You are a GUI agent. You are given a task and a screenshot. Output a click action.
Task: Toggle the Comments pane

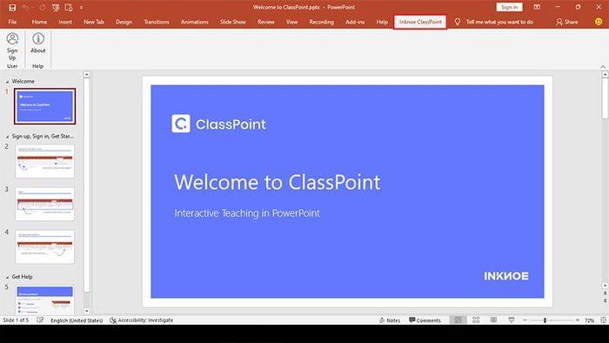(x=425, y=320)
